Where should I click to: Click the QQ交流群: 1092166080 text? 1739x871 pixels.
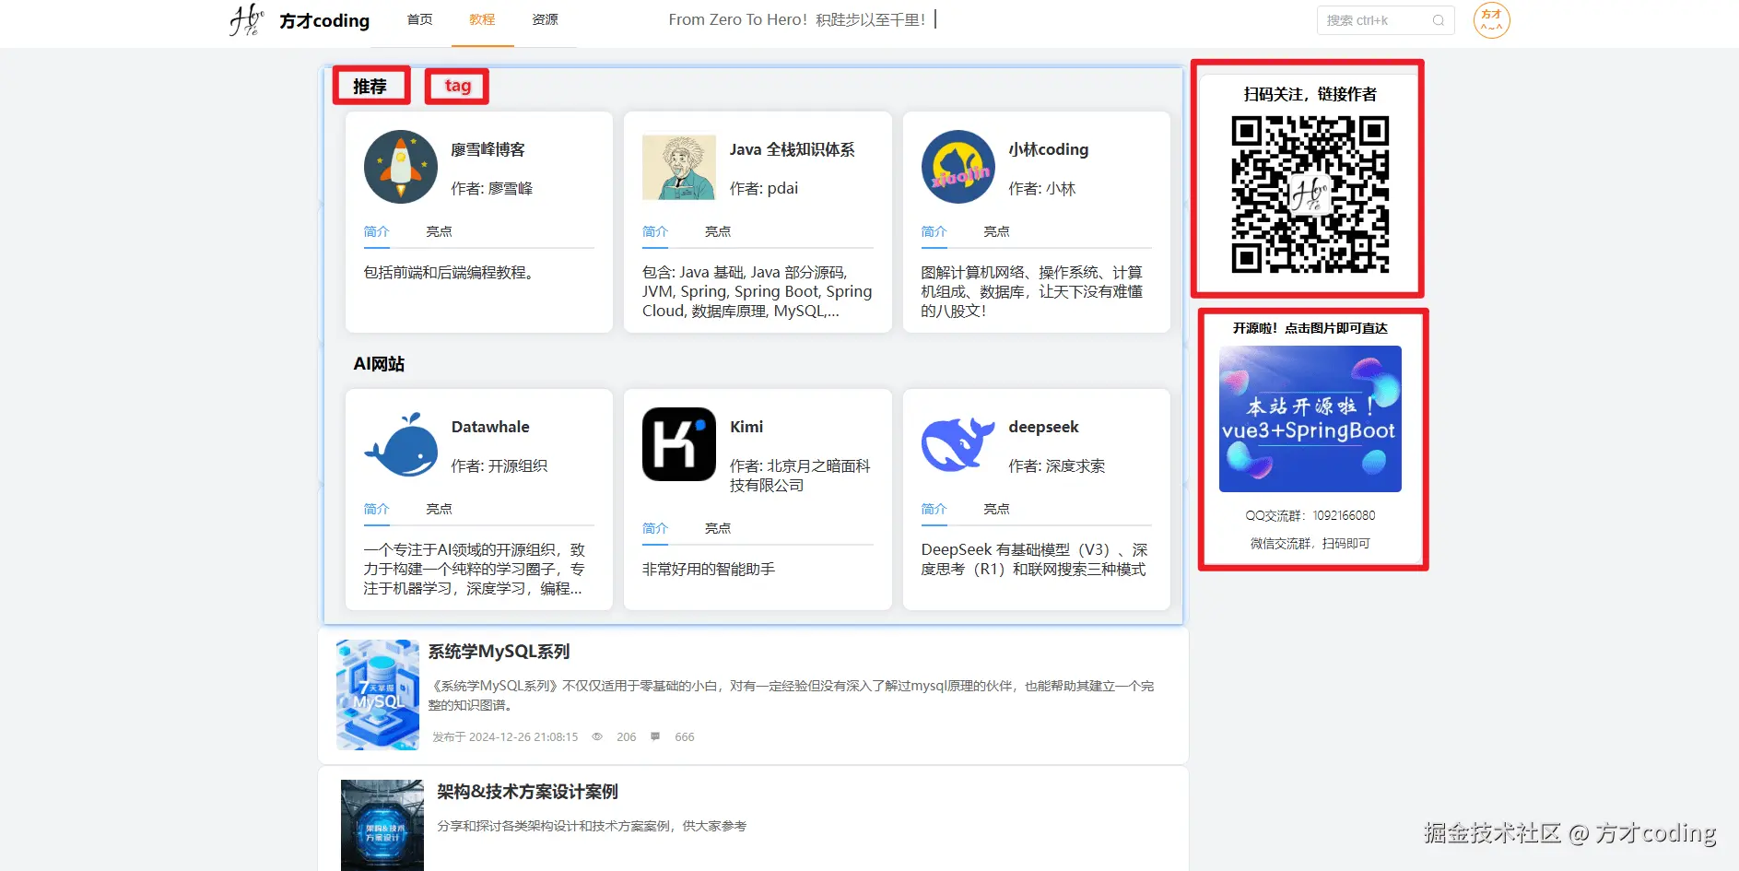tap(1310, 515)
